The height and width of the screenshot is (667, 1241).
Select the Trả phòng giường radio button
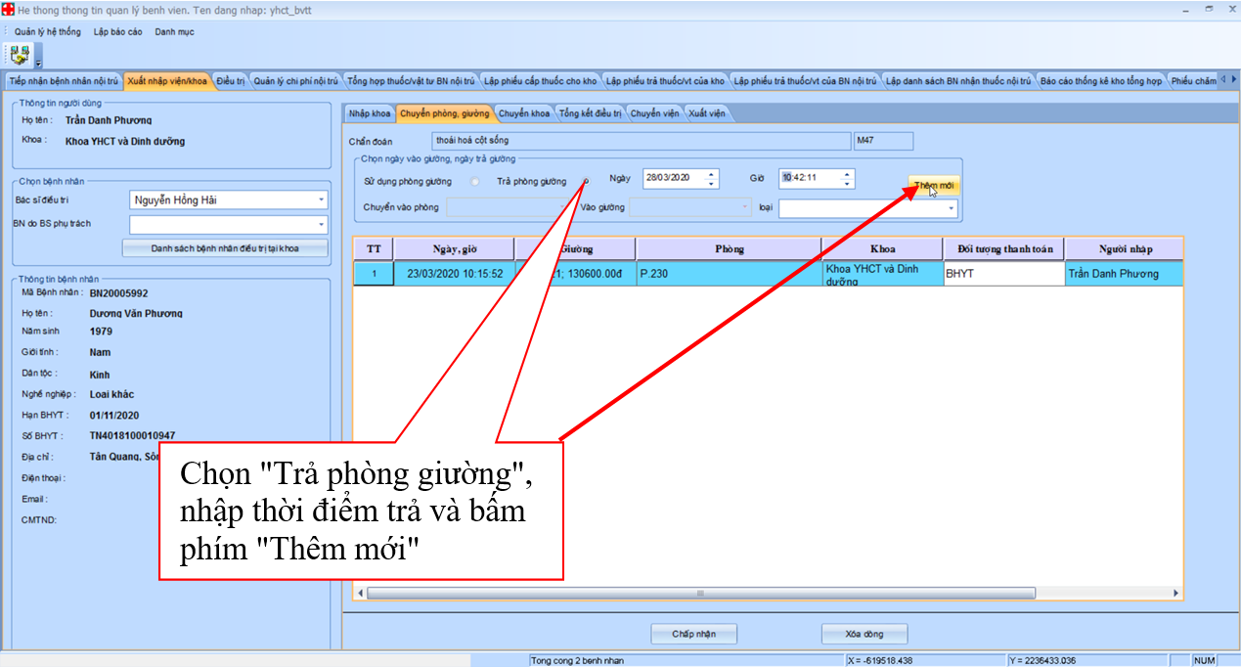coord(585,182)
